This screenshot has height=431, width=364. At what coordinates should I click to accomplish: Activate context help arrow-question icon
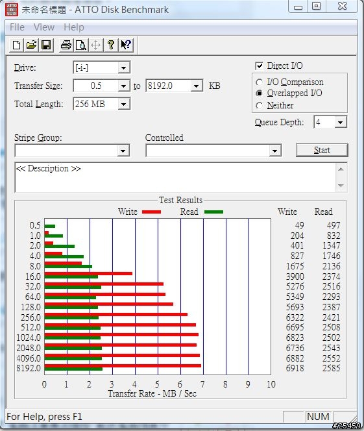[x=126, y=45]
